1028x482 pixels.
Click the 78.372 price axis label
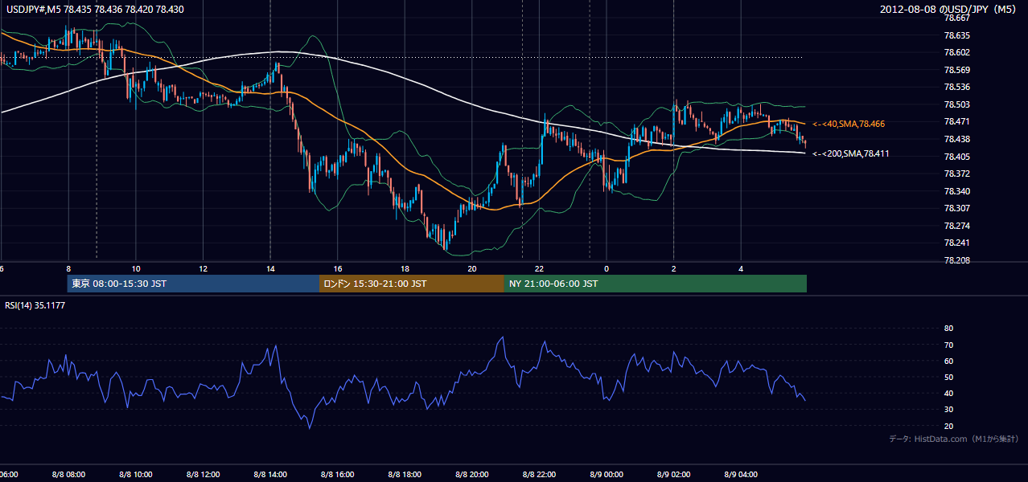point(957,174)
